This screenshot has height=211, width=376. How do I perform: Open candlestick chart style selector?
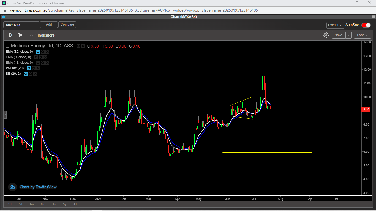pyautogui.click(x=20, y=35)
